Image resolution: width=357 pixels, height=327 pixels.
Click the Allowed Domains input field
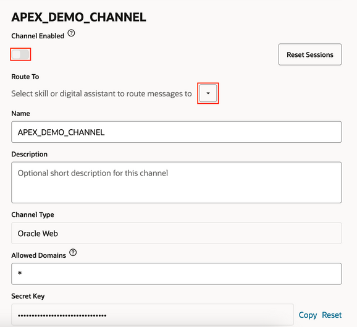(177, 274)
